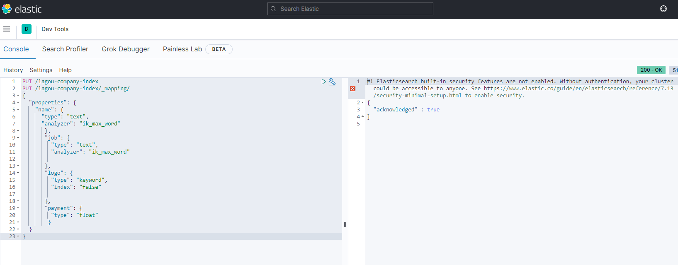Click the green D space avatar
Viewport: 678px width, 265px height.
[x=27, y=29]
